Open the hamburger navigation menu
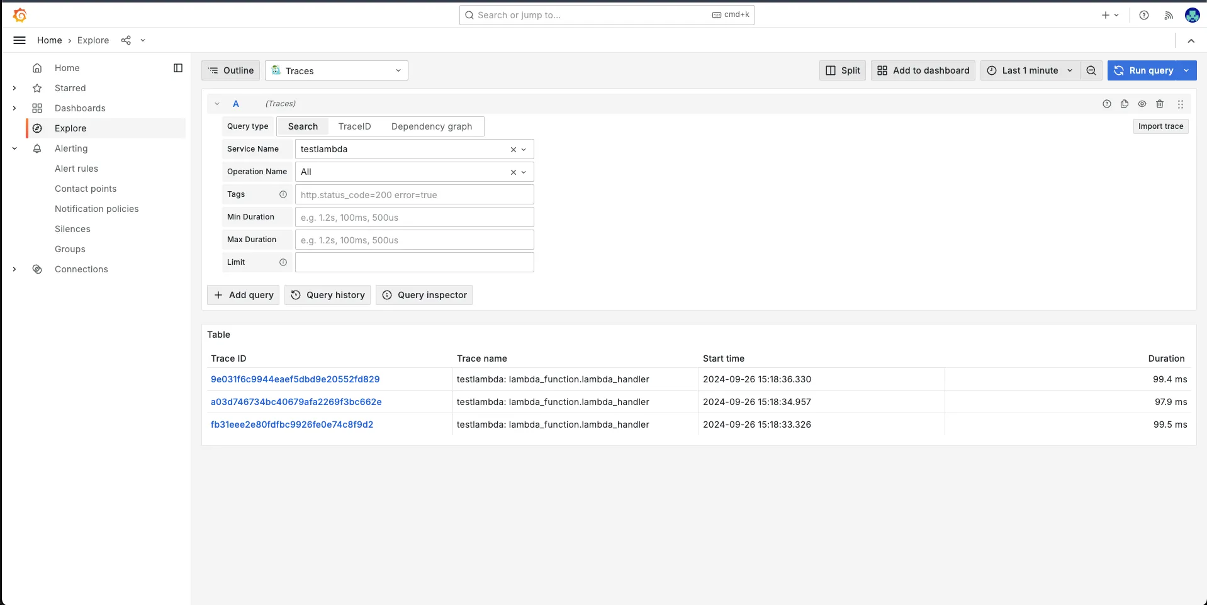 coord(20,40)
